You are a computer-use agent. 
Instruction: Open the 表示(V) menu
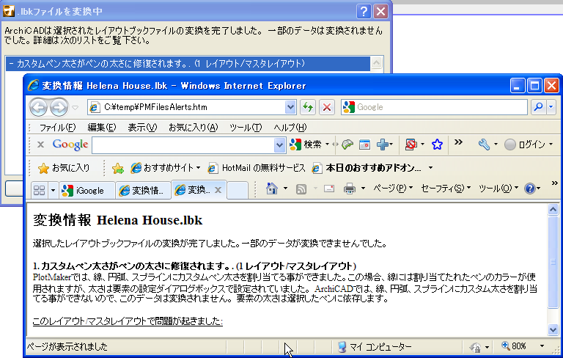142,127
